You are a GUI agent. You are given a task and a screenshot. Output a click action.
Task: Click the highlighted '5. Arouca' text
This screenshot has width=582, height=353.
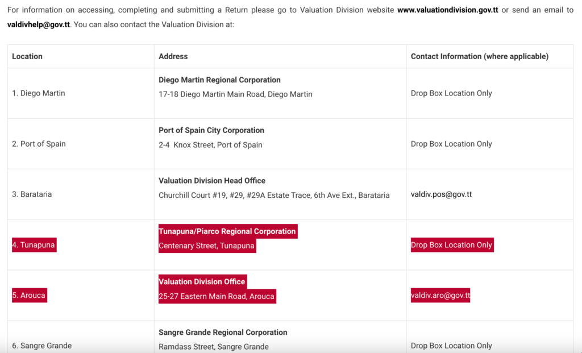(30, 296)
